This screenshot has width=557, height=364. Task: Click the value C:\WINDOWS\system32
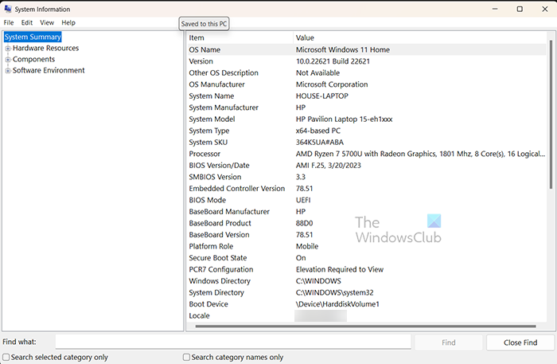click(335, 292)
